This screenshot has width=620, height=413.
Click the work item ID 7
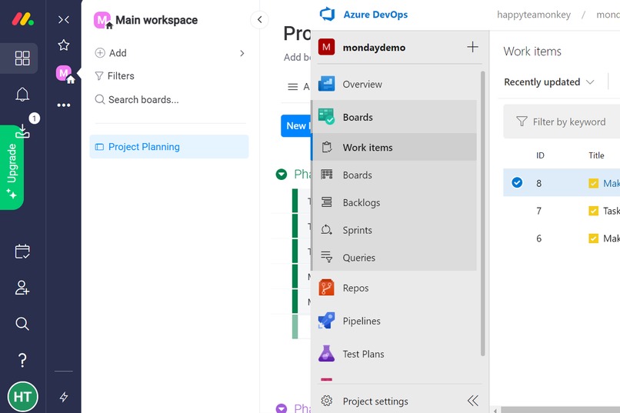coord(538,211)
